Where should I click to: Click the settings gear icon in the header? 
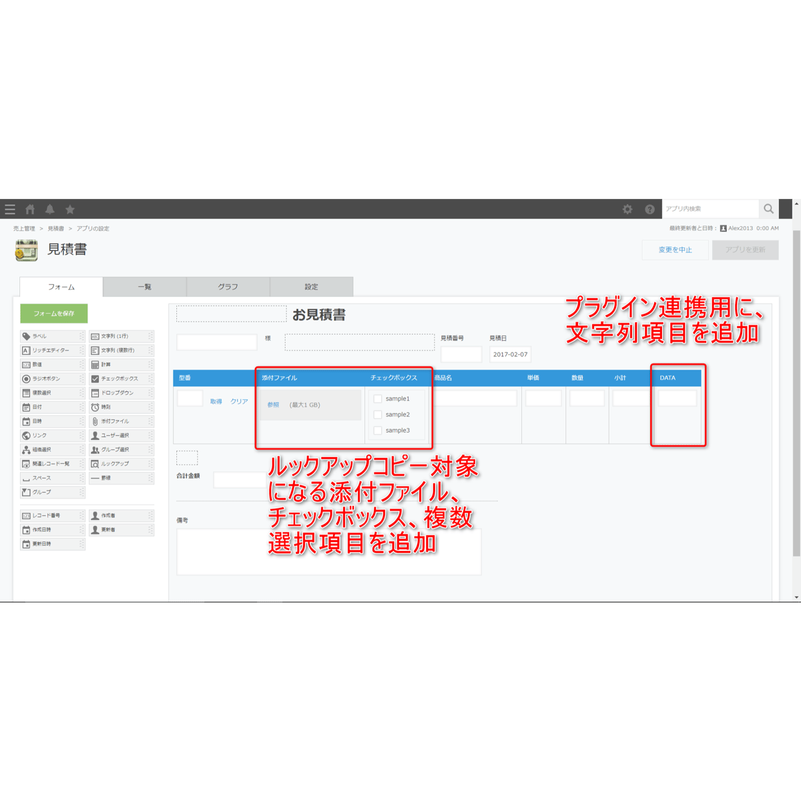tap(627, 209)
